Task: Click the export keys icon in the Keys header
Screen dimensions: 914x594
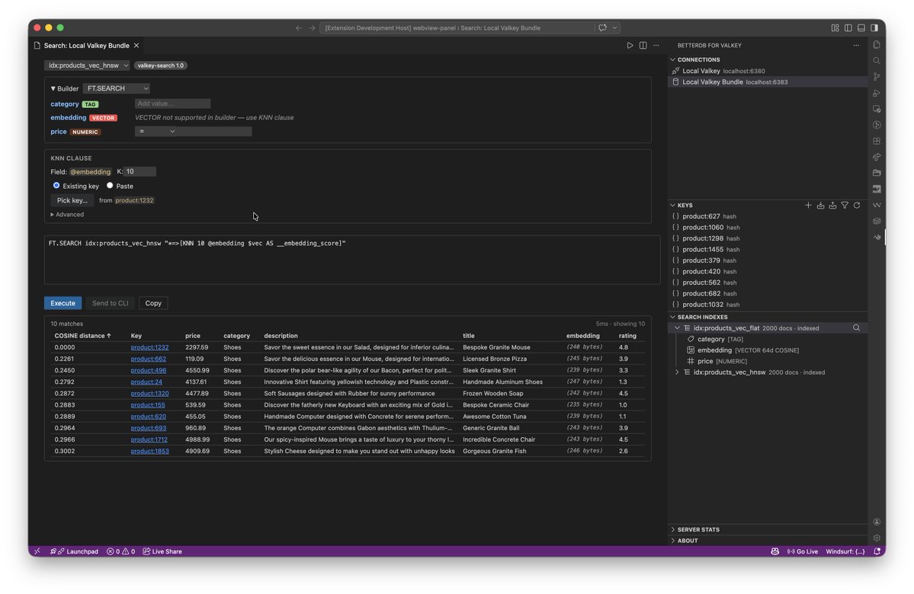Action: click(832, 205)
